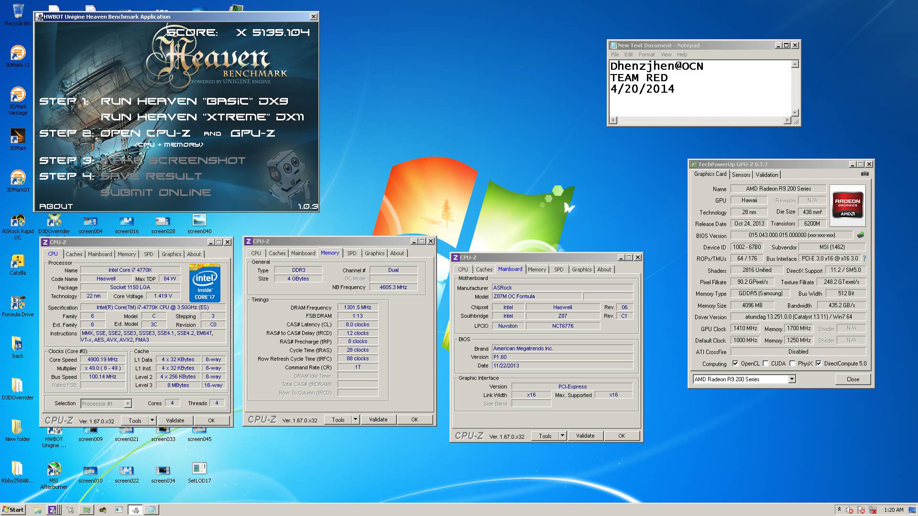Viewport: 918px width, 516px height.
Task: Click Notepad vertical scrollbar down arrow
Action: [795, 113]
